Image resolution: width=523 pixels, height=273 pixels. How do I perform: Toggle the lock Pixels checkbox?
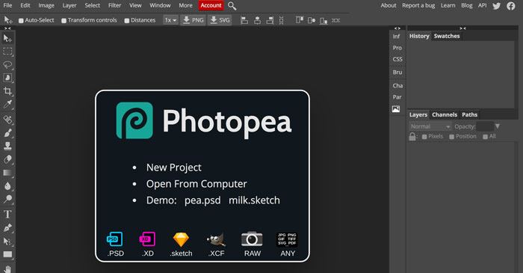coord(424,137)
